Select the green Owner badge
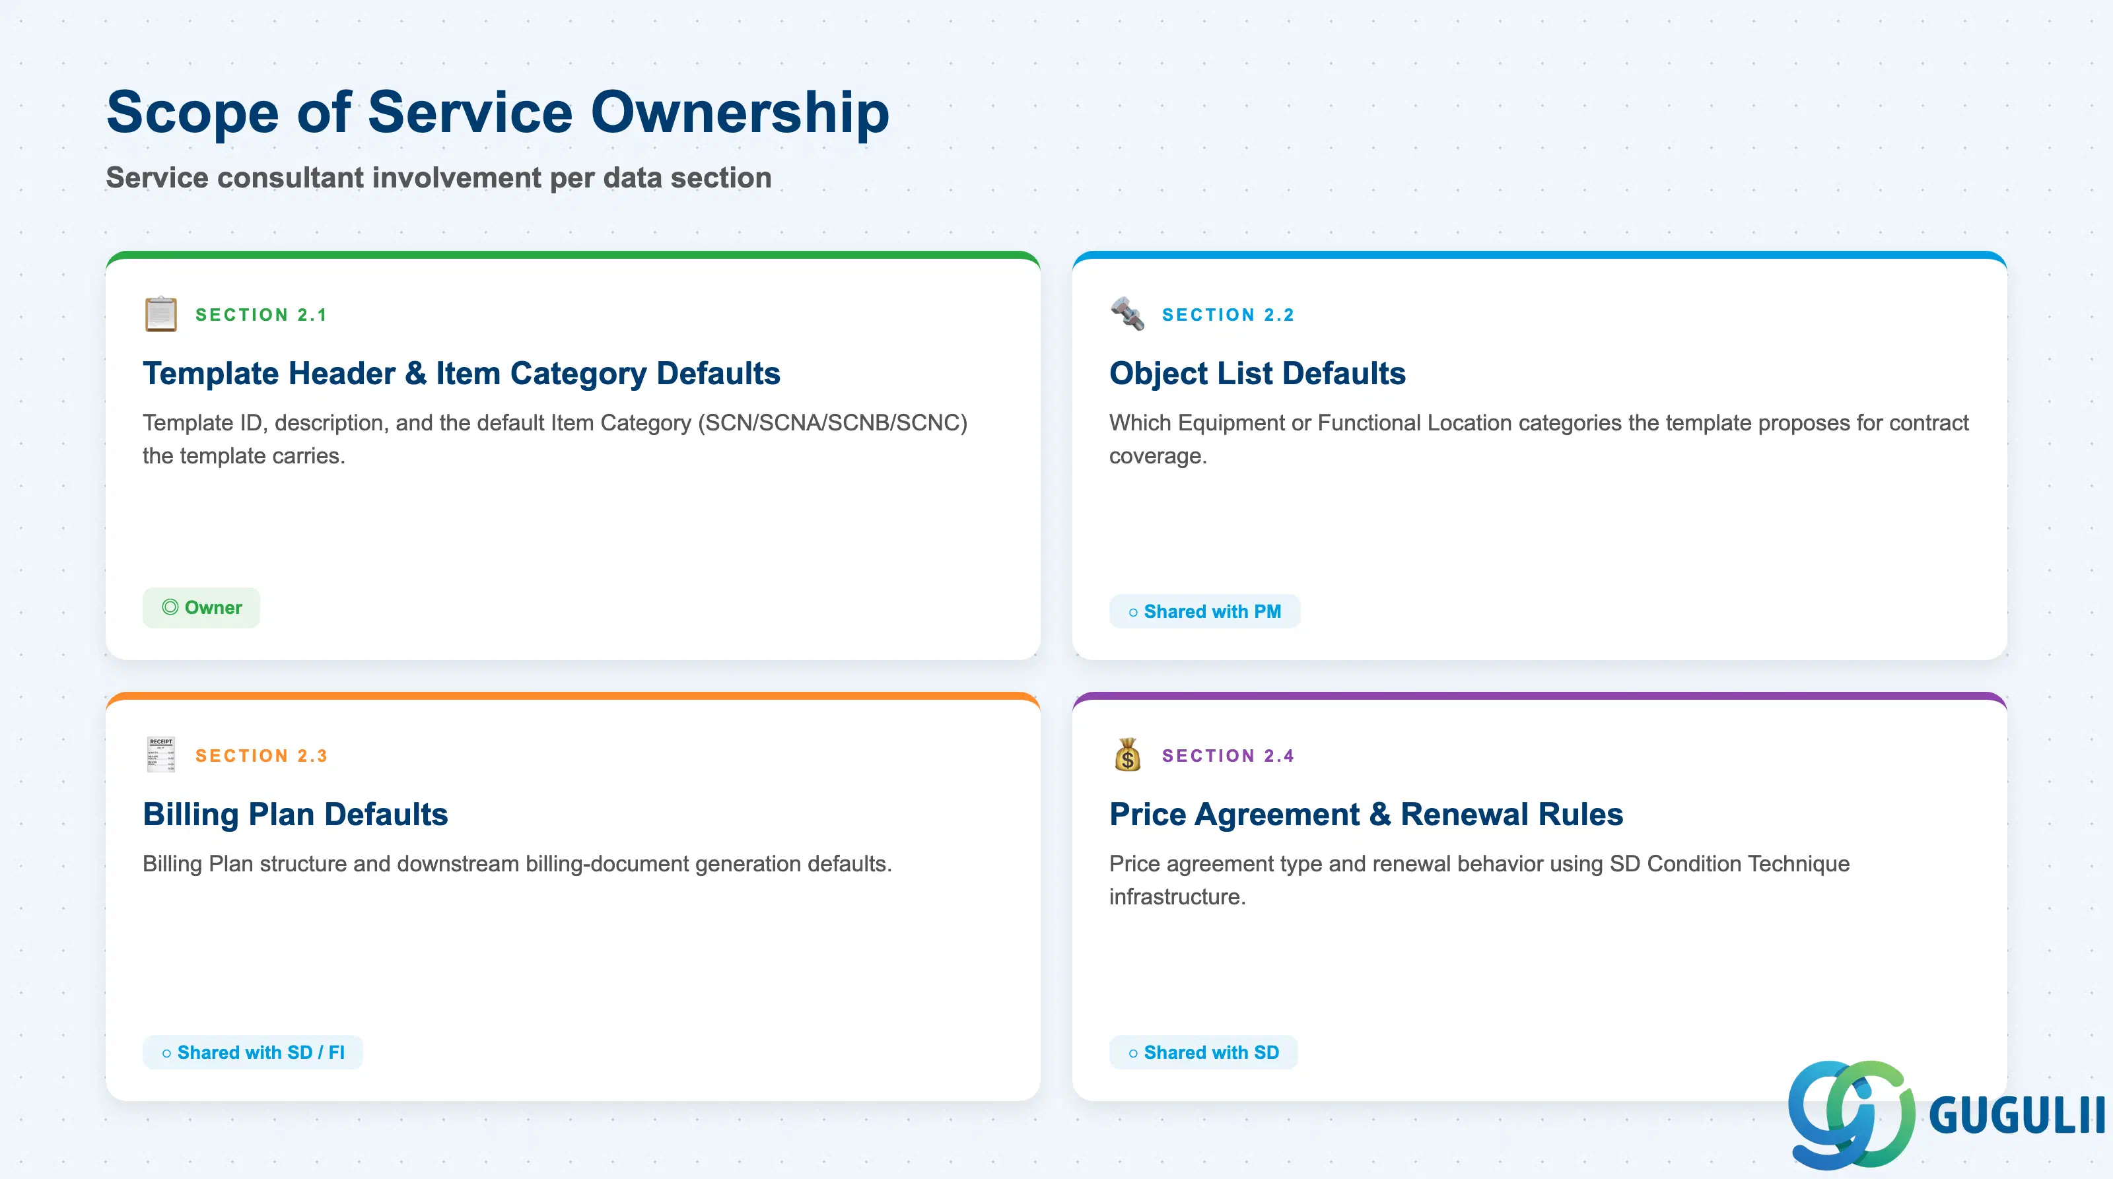Image resolution: width=2113 pixels, height=1179 pixels. click(201, 607)
